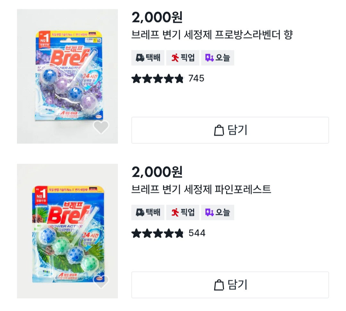Click shopping bag icon in first 담기 button
Viewport: 346px width, 311px height.
tap(219, 130)
